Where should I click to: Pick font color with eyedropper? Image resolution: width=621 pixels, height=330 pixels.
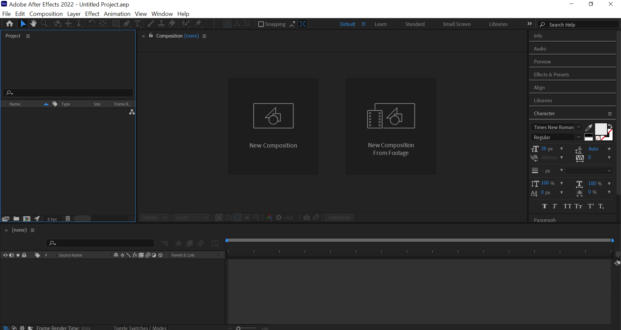tap(589, 127)
